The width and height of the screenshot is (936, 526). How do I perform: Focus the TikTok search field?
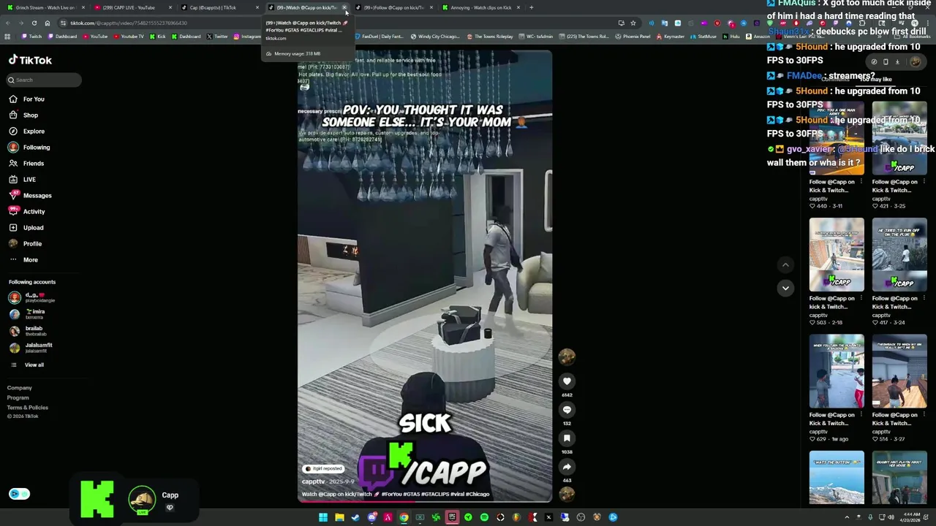click(x=44, y=80)
